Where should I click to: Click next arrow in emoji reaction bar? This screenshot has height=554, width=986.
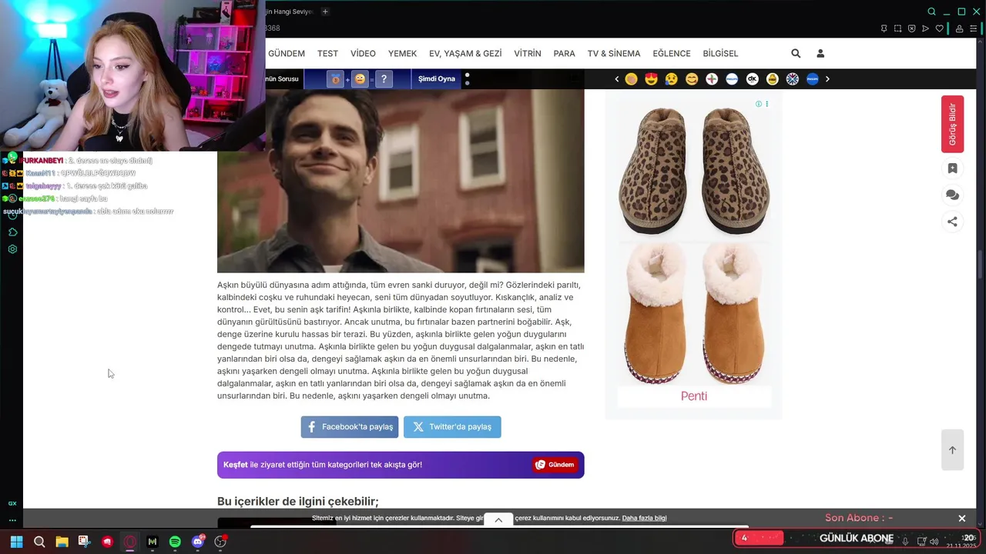(827, 78)
